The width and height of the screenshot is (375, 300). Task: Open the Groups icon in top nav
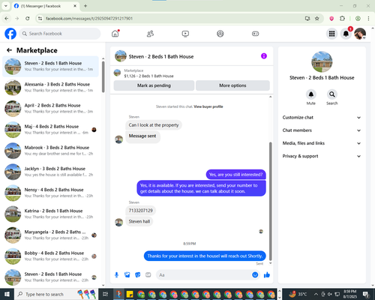coord(220,34)
